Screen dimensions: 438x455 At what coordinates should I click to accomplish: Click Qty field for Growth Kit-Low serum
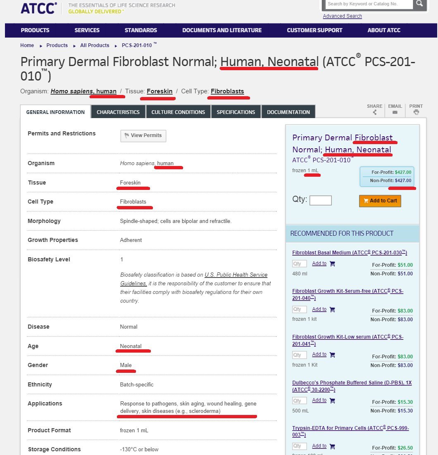tap(300, 355)
